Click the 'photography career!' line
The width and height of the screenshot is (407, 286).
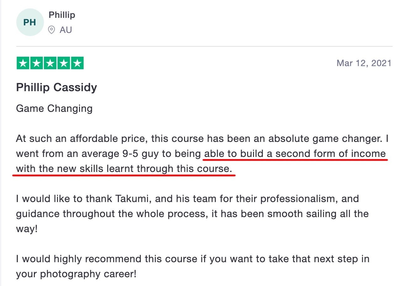click(x=76, y=274)
